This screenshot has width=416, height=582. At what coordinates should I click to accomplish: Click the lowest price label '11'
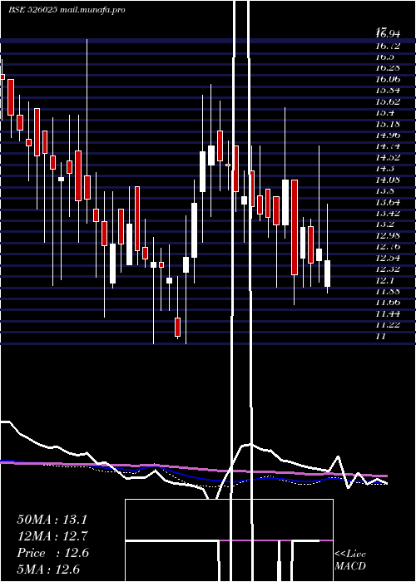click(x=381, y=336)
